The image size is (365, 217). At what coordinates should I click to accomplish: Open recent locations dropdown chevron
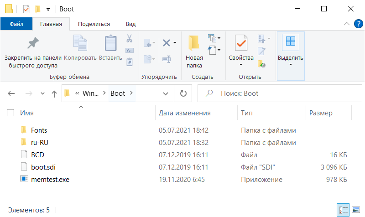(x=42, y=93)
